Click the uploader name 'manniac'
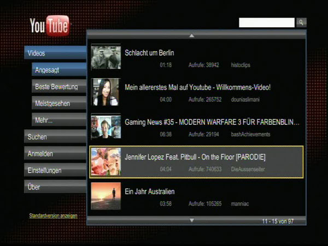This screenshot has width=328, height=246. click(240, 204)
